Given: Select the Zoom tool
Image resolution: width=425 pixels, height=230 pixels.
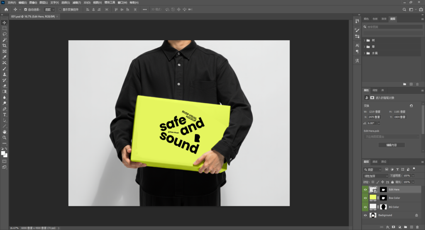Looking at the screenshot, I should pos(4,138).
